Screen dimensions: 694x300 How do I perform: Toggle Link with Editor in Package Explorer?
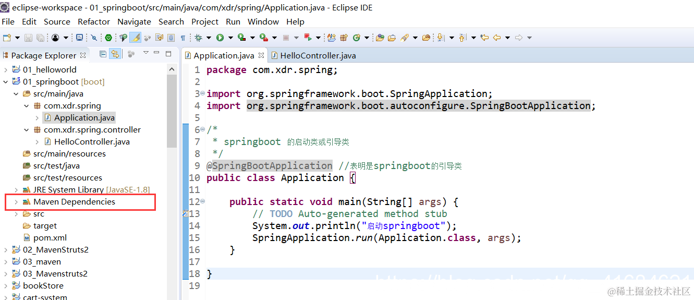[x=115, y=54]
